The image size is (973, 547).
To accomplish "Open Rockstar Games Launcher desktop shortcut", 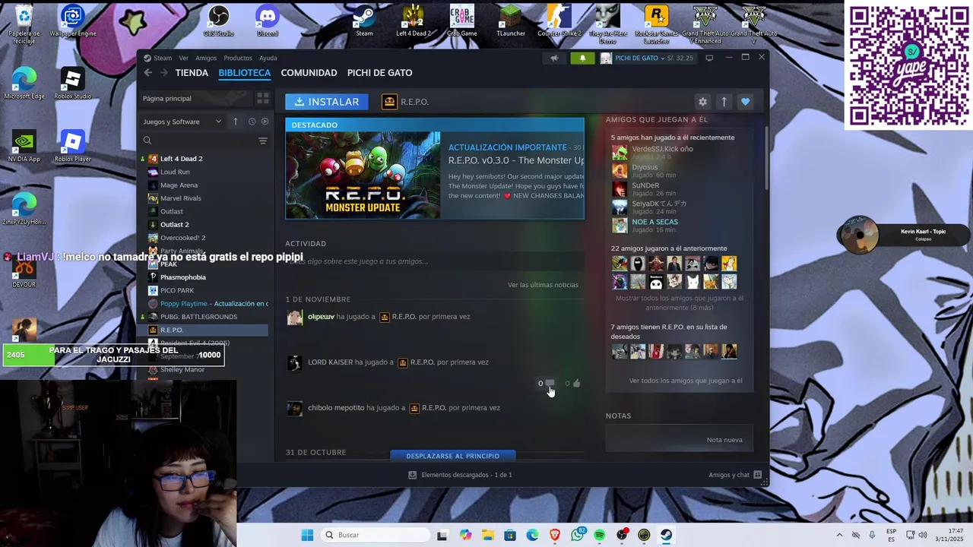I will tap(656, 24).
